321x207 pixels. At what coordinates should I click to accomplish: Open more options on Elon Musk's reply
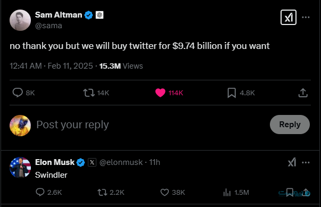click(306, 163)
